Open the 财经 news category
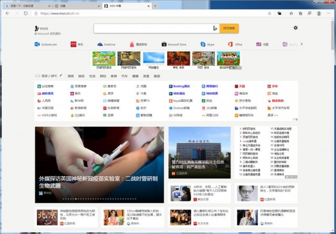 tap(103, 76)
